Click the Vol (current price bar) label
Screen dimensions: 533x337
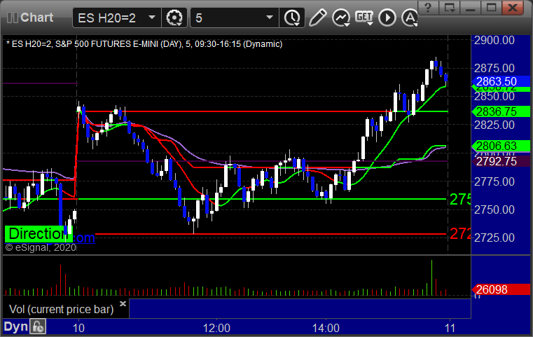[x=62, y=309]
